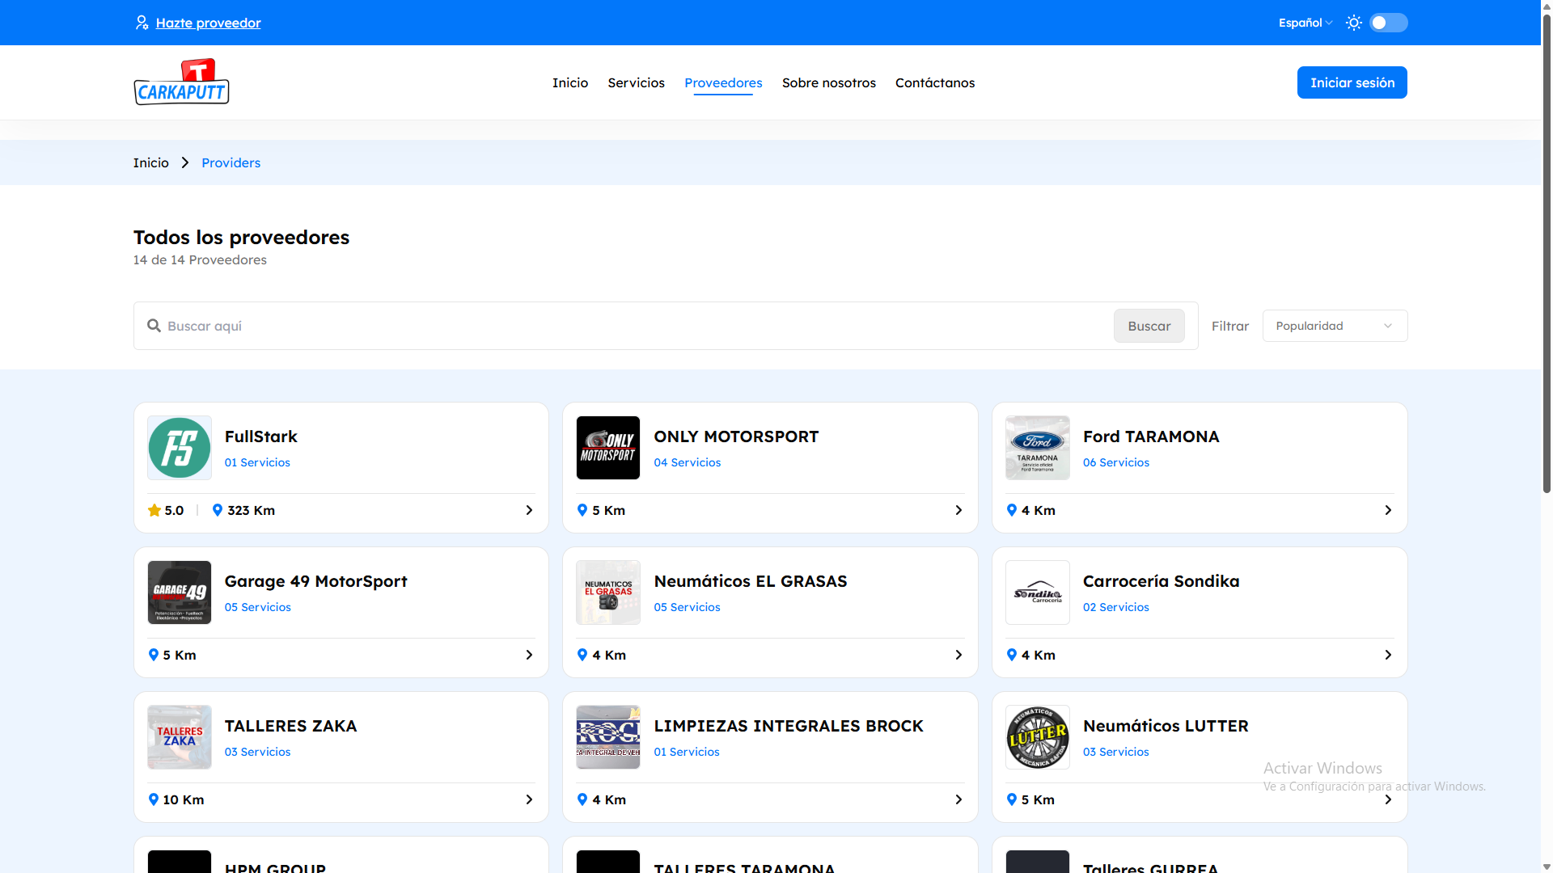This screenshot has height=873, width=1553.
Task: Open FullStark via its arrow chevron
Action: [529, 510]
